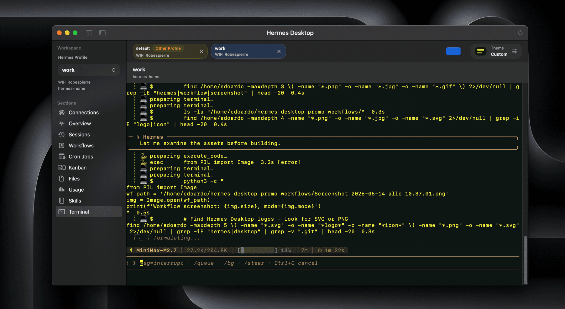Click the 1m 22s timer entry
Viewport: 565px width, 309px height.
(331, 250)
